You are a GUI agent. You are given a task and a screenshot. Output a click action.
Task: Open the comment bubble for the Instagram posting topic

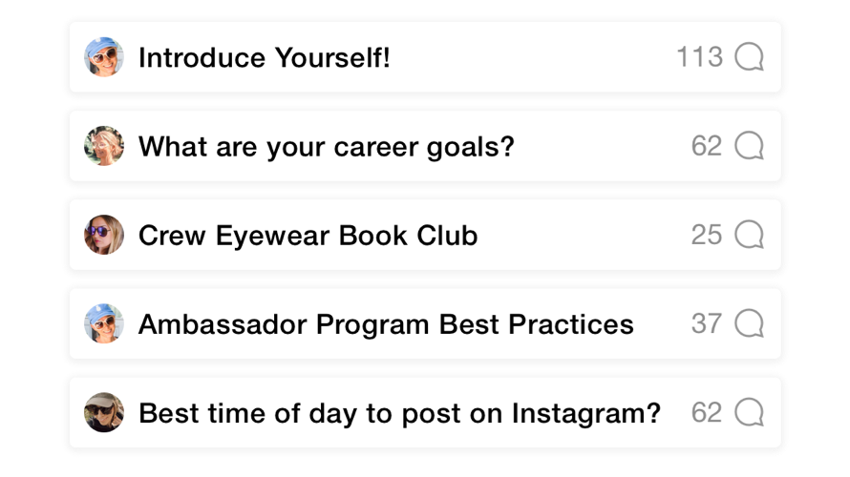coord(750,412)
